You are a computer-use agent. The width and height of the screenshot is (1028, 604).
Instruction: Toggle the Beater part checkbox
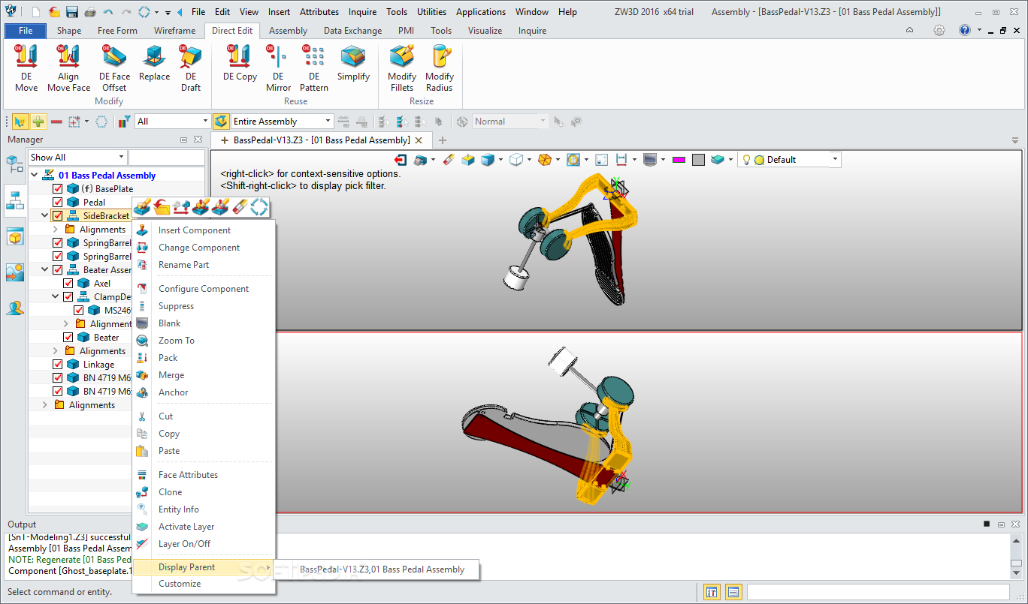[x=68, y=338]
